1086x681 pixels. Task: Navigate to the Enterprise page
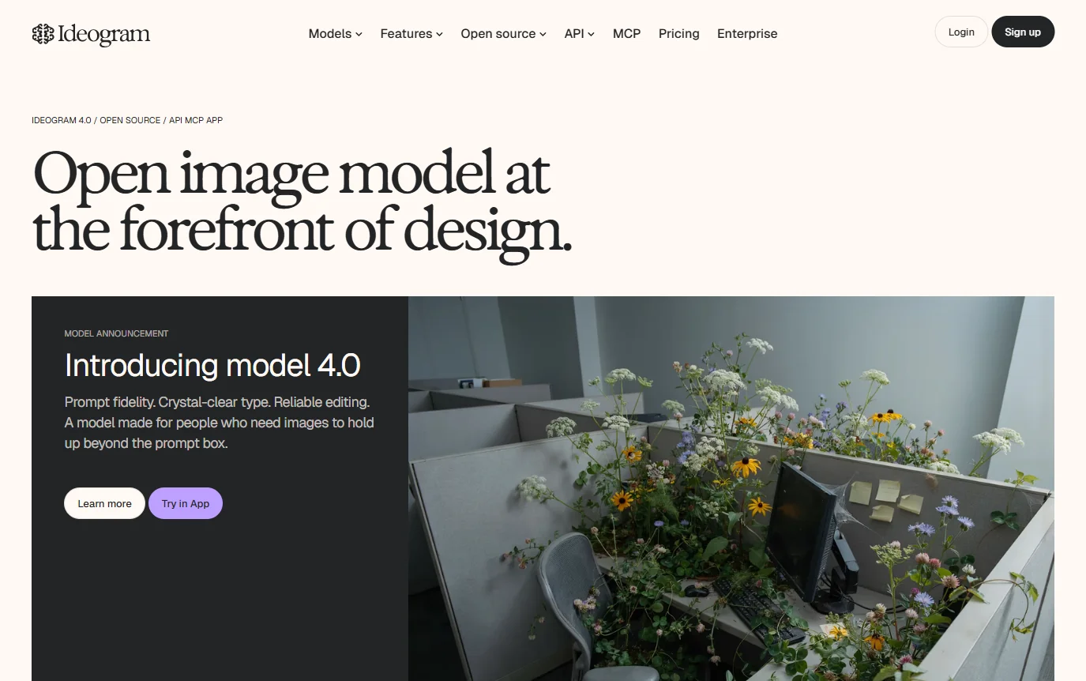747,34
